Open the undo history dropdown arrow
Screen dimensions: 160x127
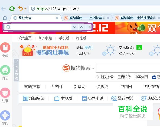(x=25, y=9)
